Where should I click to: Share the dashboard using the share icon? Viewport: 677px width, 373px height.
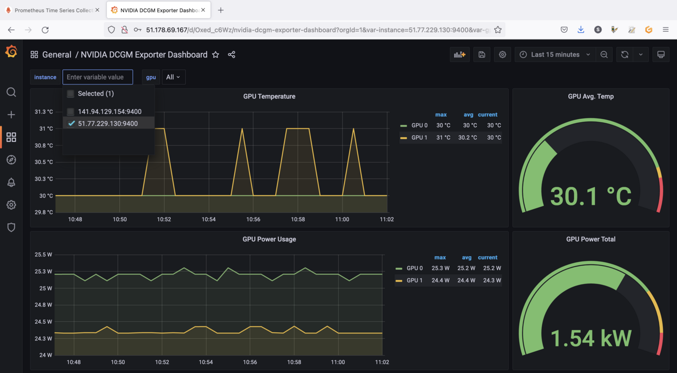point(231,54)
